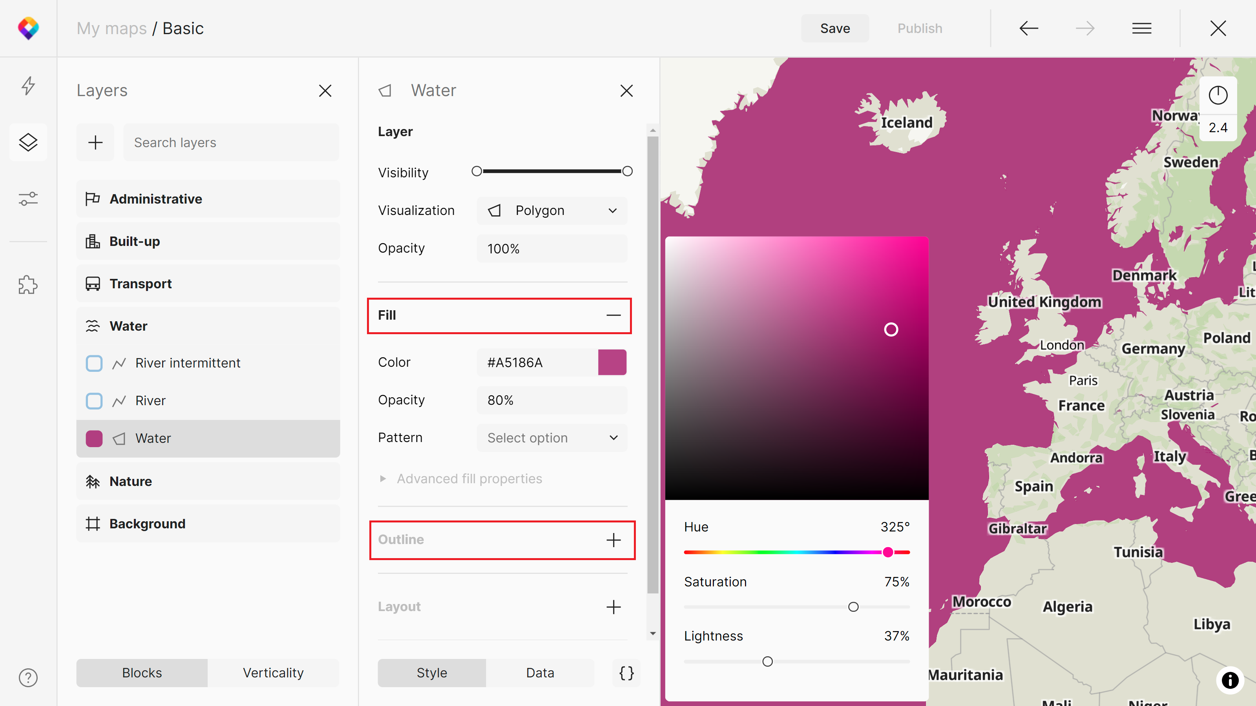The width and height of the screenshot is (1256, 706).
Task: Click the Save button
Action: 835,28
